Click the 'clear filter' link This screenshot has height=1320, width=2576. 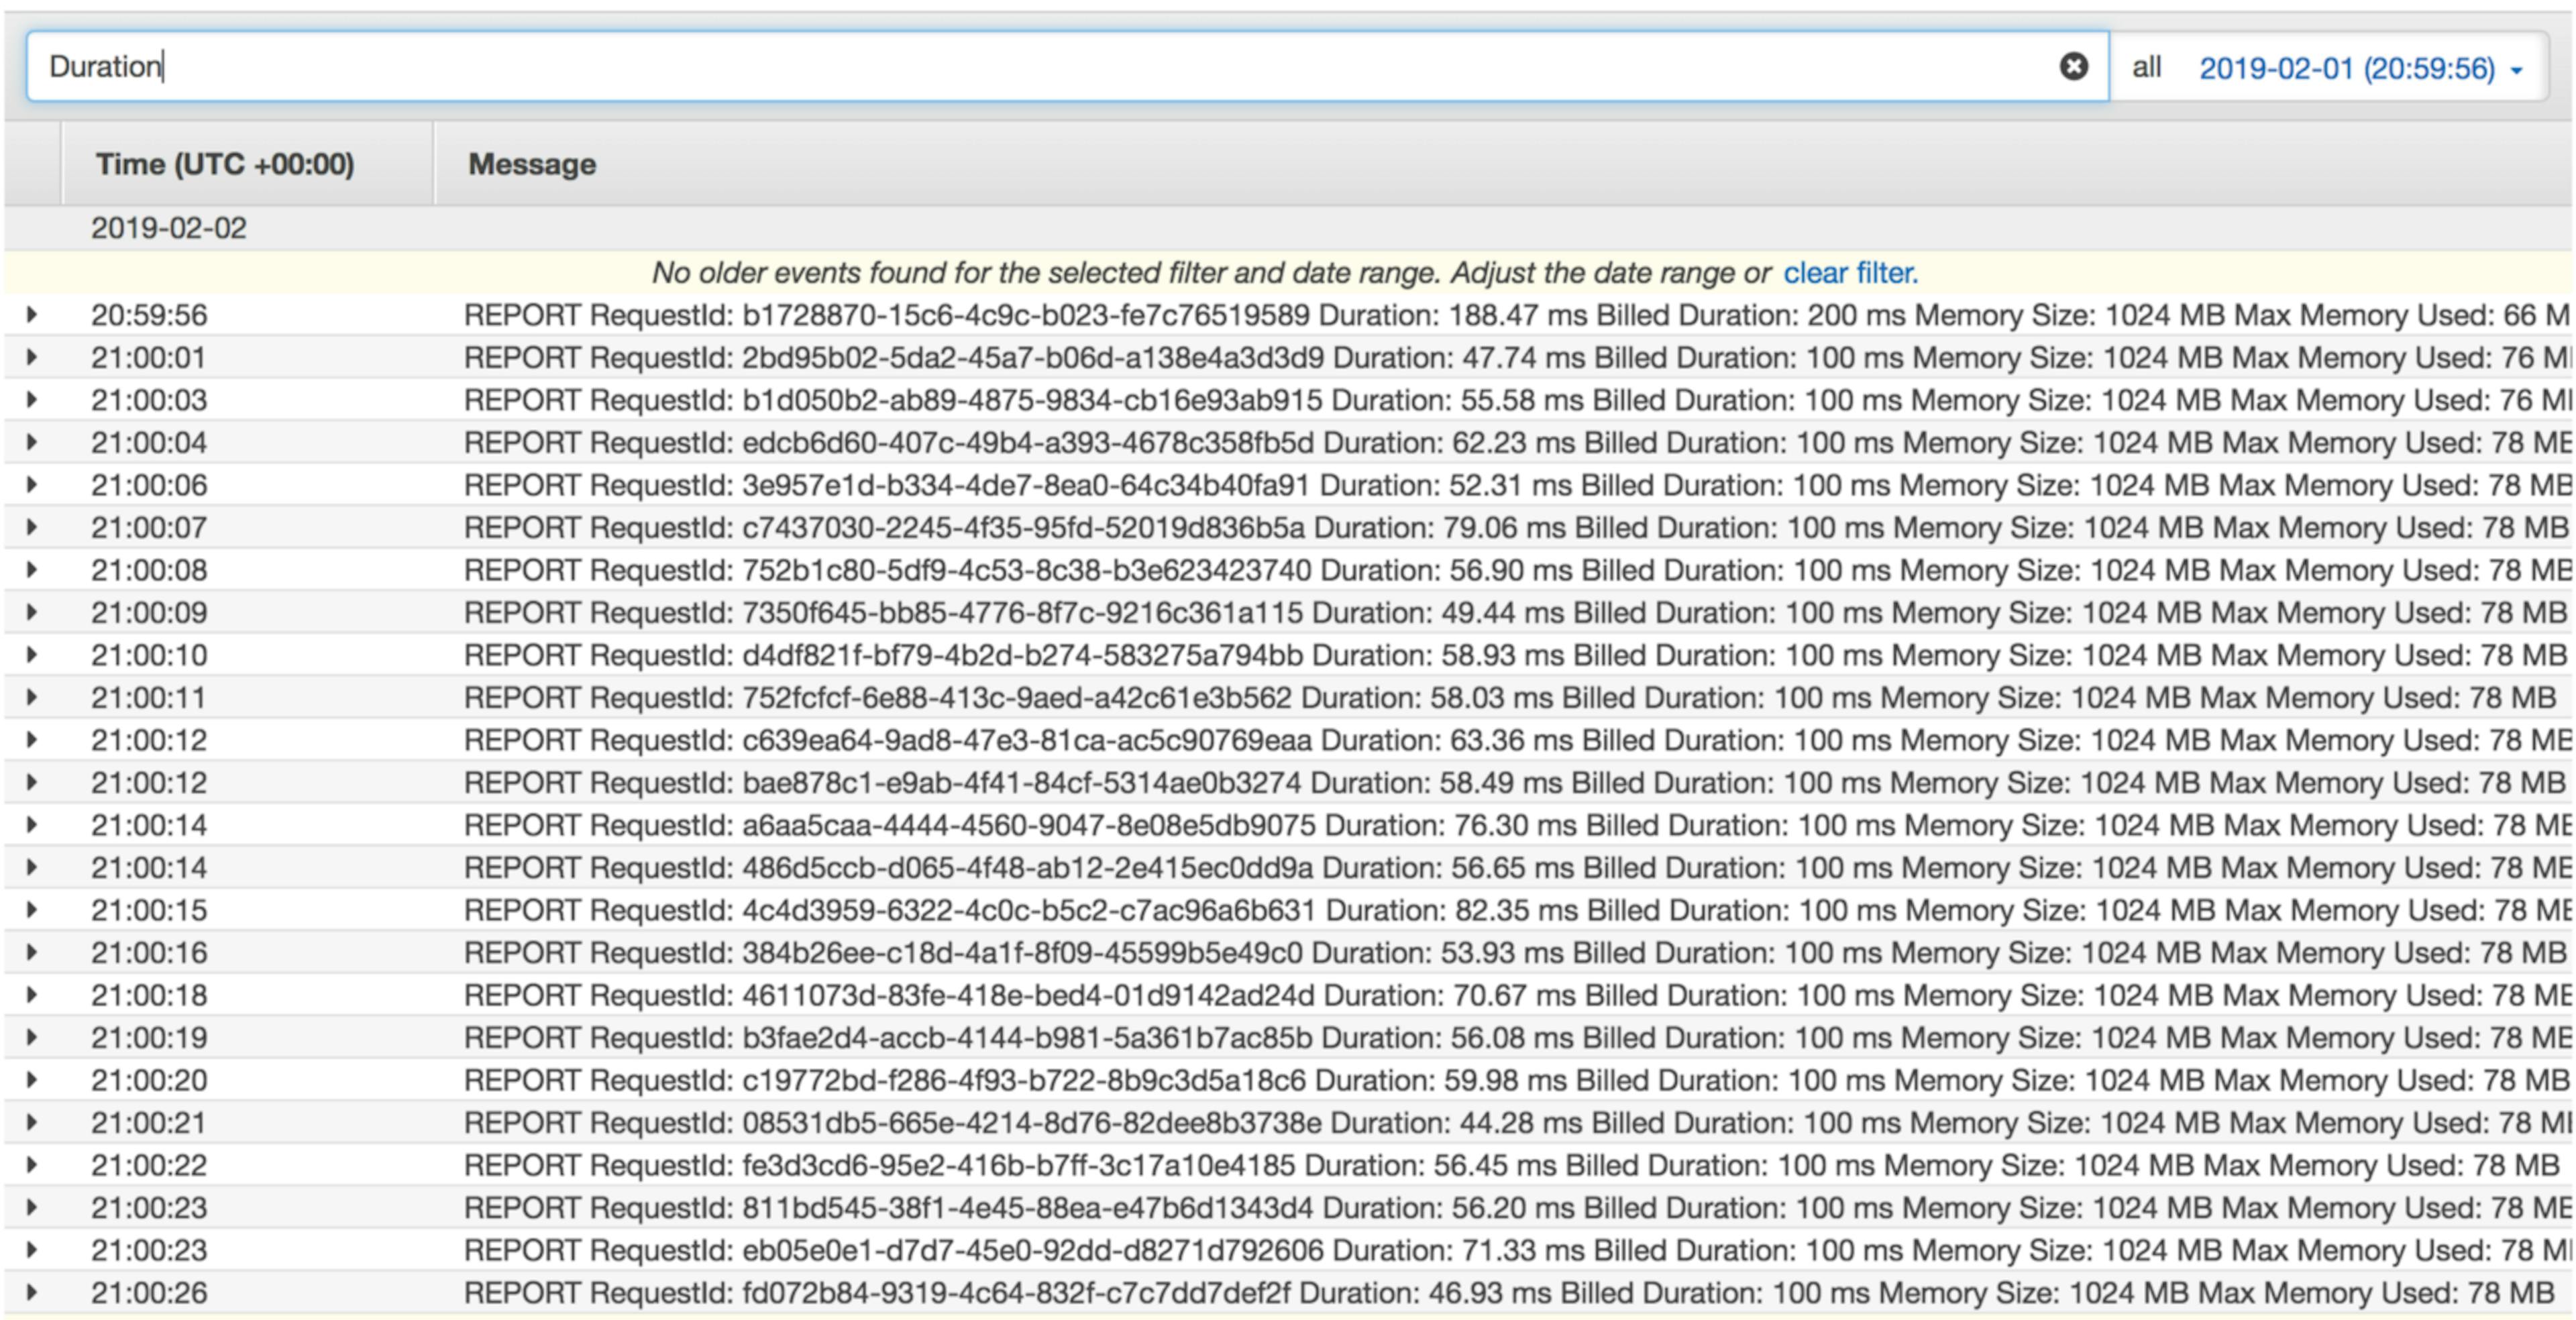click(x=1850, y=273)
